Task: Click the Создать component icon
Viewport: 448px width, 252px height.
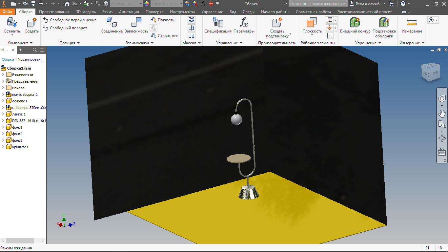Action: (x=31, y=23)
